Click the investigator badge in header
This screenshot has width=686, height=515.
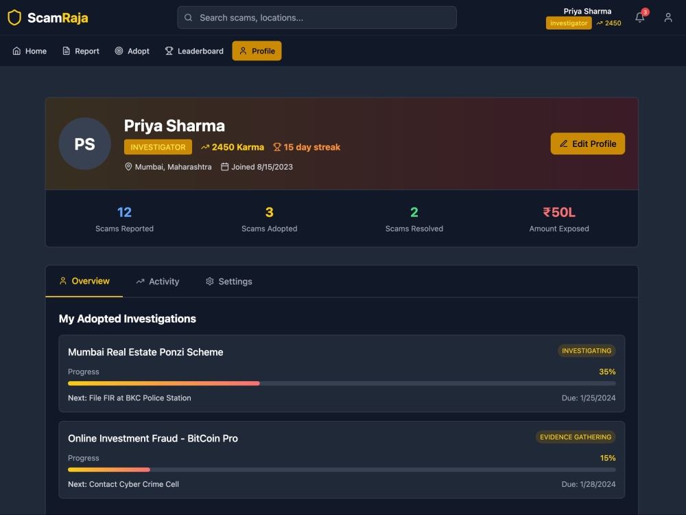[x=569, y=23]
